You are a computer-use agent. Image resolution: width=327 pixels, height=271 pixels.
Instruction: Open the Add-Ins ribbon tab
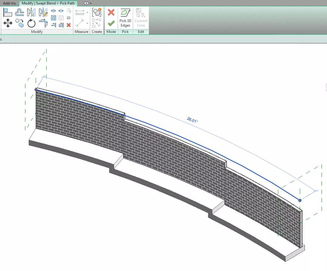coord(9,3)
